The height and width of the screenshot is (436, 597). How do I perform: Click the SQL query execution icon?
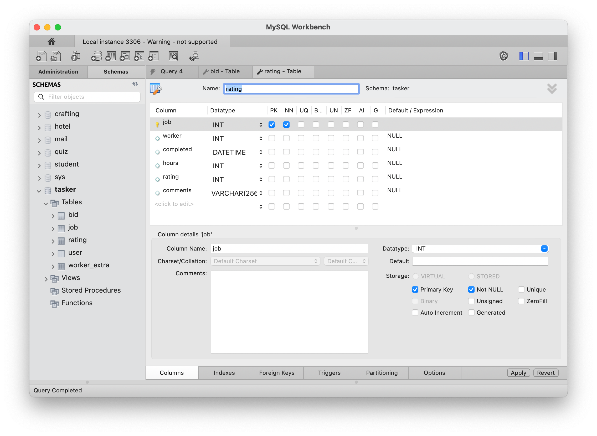[x=43, y=56]
